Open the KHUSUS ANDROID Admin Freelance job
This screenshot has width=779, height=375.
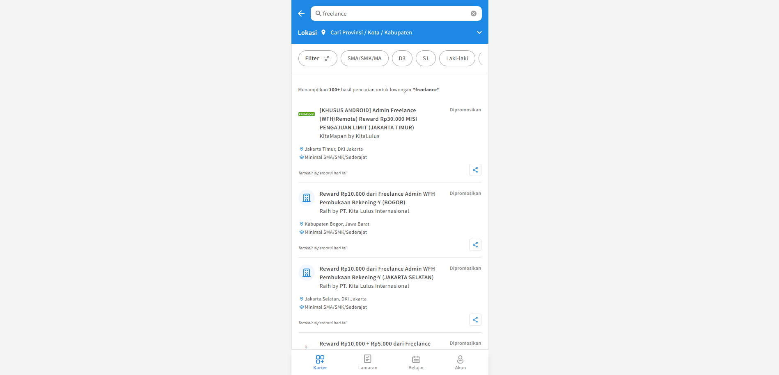[x=368, y=119]
